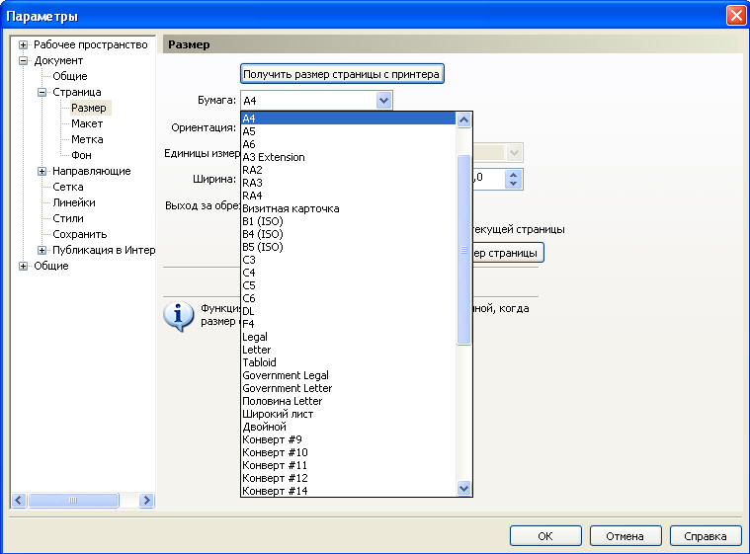Expand the Публикация в Интернете node
Image resolution: width=750 pixels, height=554 pixels.
pyautogui.click(x=42, y=250)
